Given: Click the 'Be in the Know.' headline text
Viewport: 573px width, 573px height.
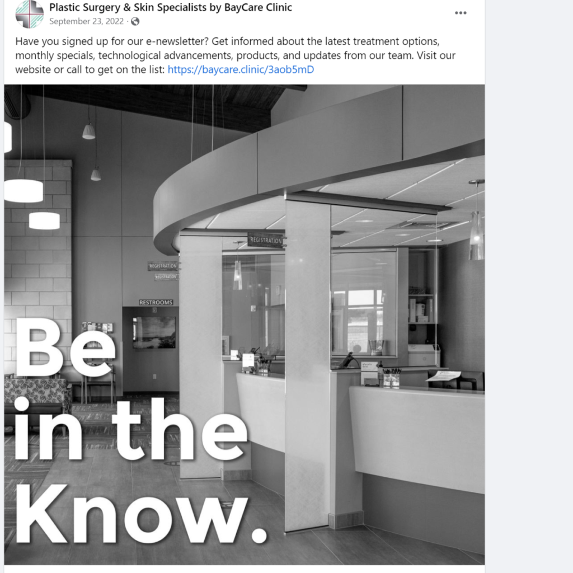Looking at the screenshot, I should tap(140, 431).
